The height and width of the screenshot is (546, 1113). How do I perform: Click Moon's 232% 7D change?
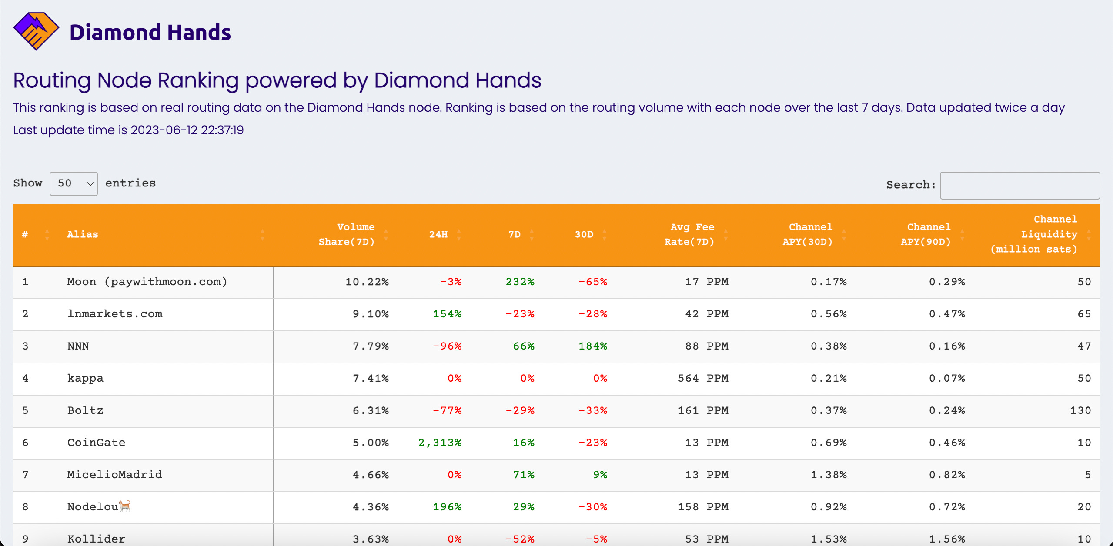(520, 282)
